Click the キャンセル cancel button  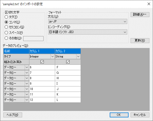(140, 115)
